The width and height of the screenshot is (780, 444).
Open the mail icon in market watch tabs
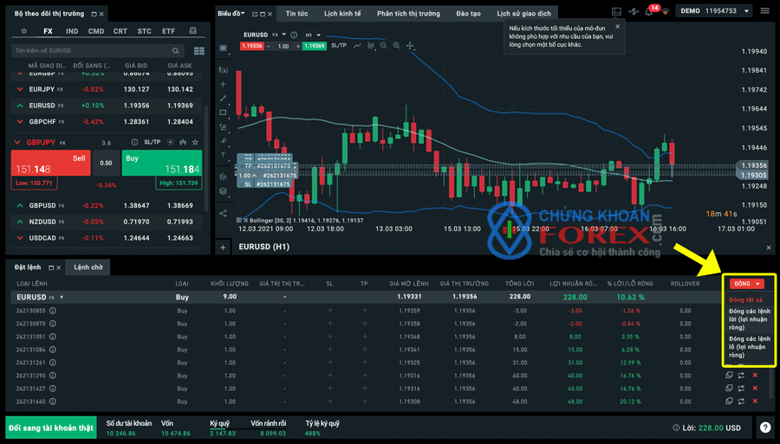[193, 31]
